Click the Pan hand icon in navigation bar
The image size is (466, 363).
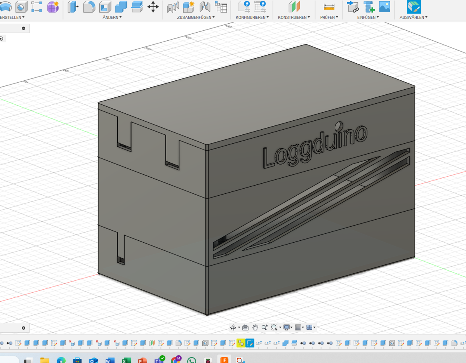(255, 327)
